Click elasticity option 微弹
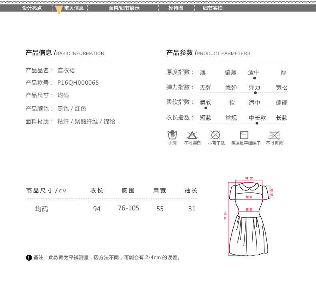 pyautogui.click(x=231, y=87)
